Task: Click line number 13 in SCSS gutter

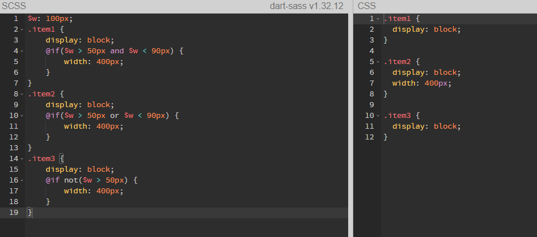Action: pyautogui.click(x=14, y=148)
